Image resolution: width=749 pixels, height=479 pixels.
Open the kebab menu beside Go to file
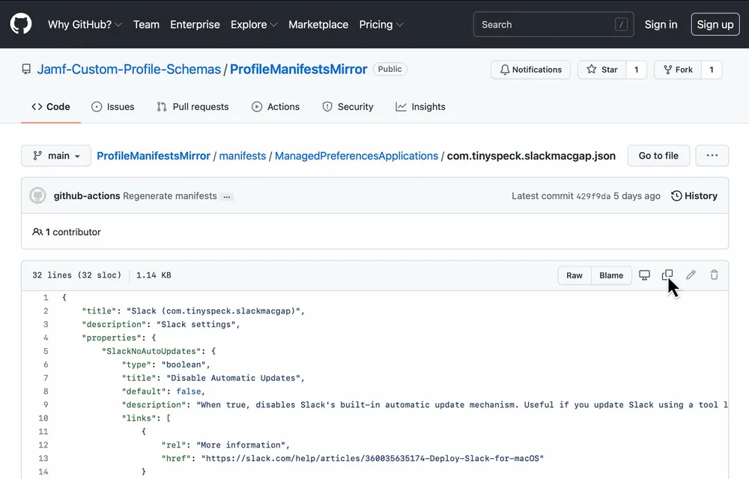pyautogui.click(x=712, y=155)
